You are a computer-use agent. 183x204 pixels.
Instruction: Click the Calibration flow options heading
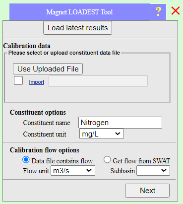click(x=45, y=150)
